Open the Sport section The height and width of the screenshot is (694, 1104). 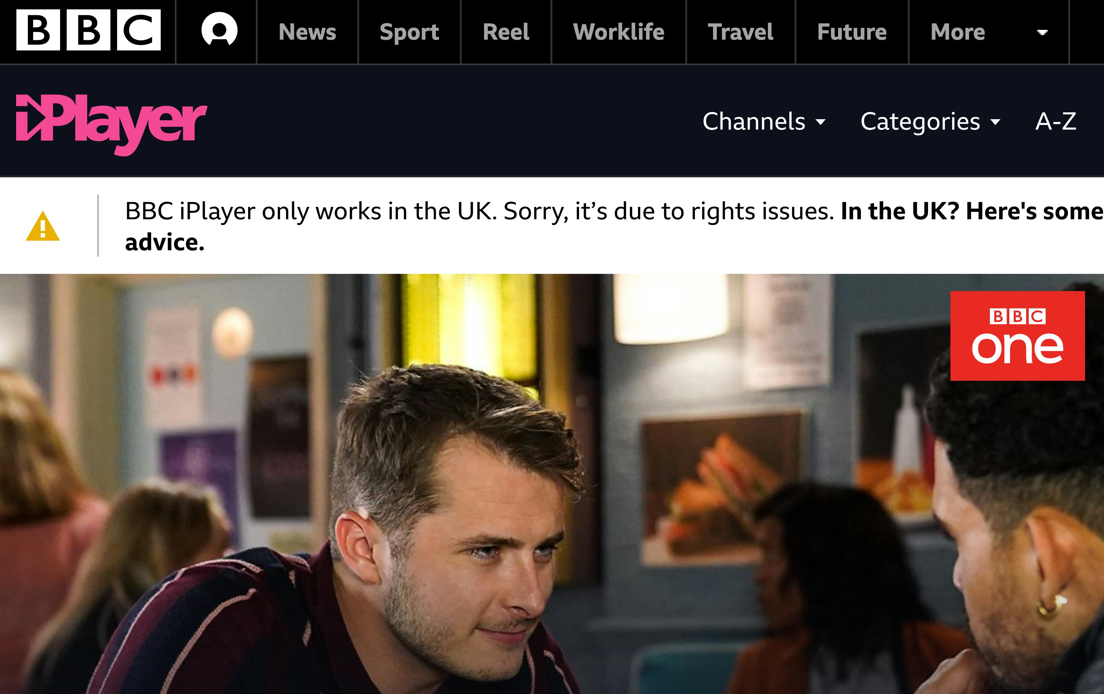(409, 32)
